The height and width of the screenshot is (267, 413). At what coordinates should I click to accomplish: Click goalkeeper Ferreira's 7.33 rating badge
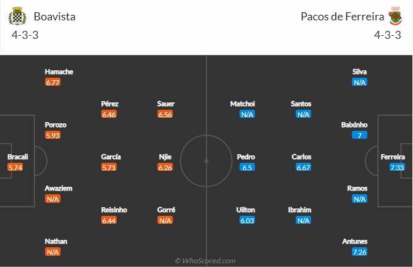coord(396,167)
